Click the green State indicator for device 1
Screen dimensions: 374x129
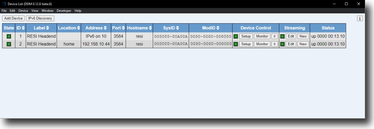[9, 36]
